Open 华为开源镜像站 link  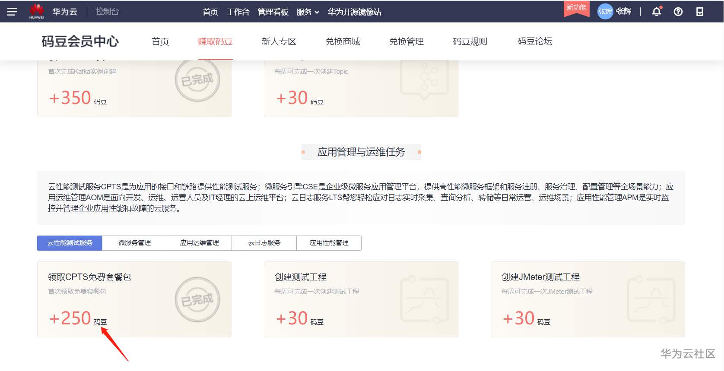click(354, 12)
